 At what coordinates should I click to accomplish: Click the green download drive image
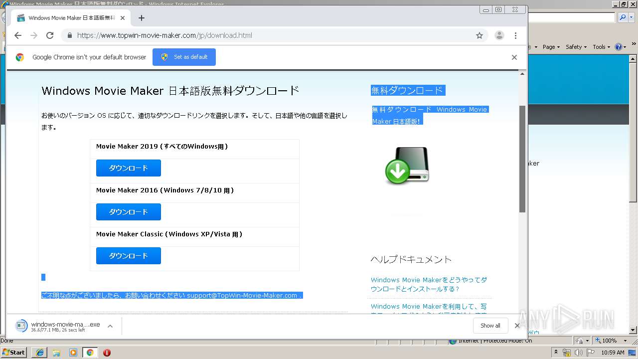(407, 165)
